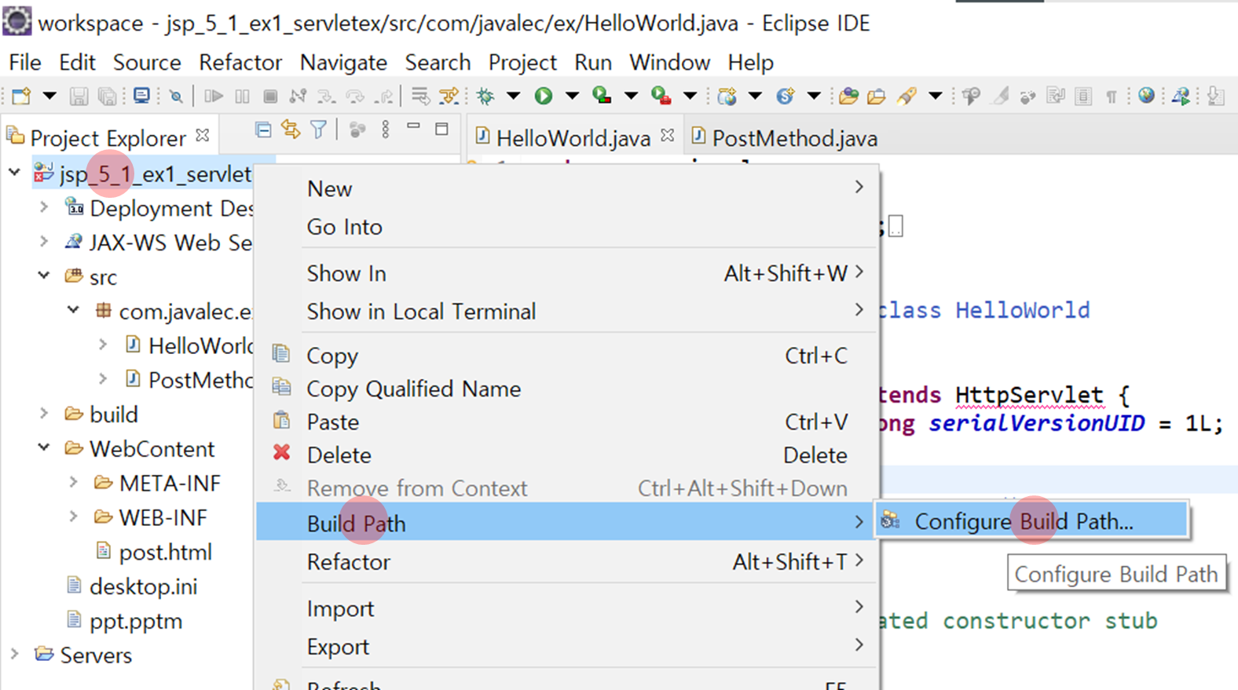The height and width of the screenshot is (690, 1238).
Task: Click the Use Step Filters icon
Action: point(449,96)
